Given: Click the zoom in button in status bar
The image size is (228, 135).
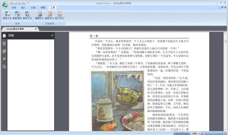Looking at the screenshot, I should coord(224,133).
